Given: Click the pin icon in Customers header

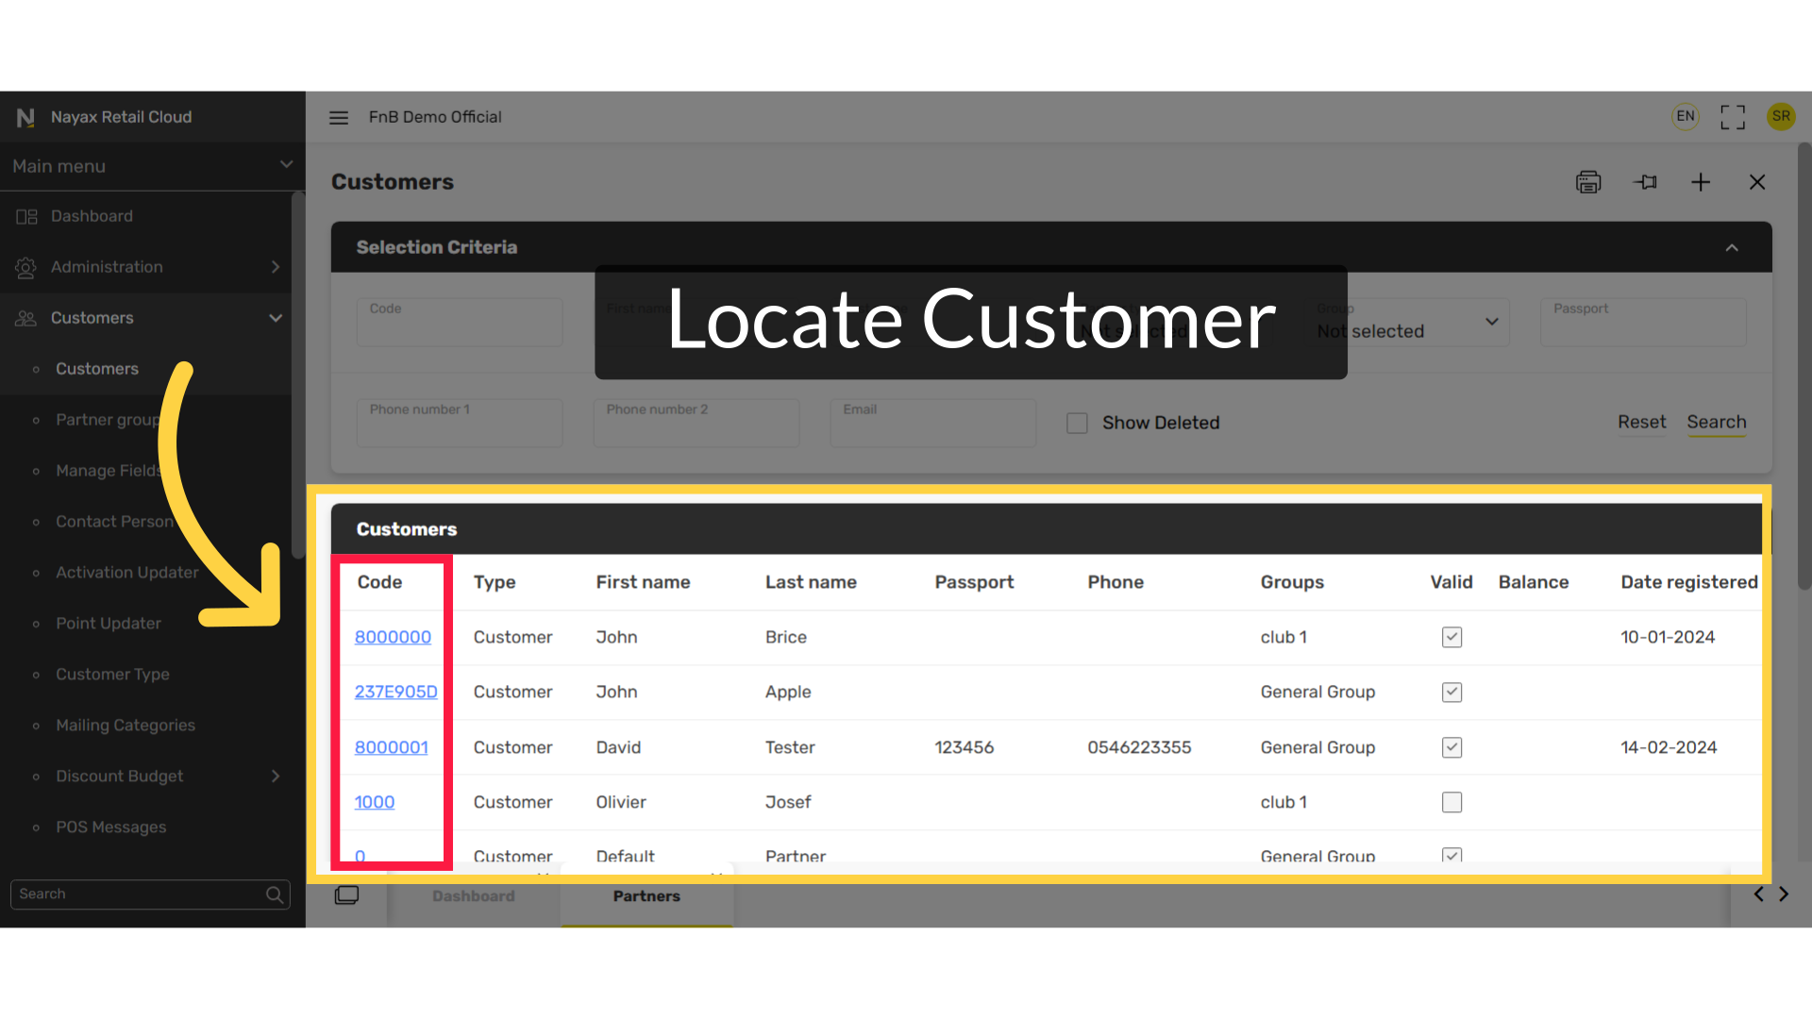Looking at the screenshot, I should point(1646,182).
